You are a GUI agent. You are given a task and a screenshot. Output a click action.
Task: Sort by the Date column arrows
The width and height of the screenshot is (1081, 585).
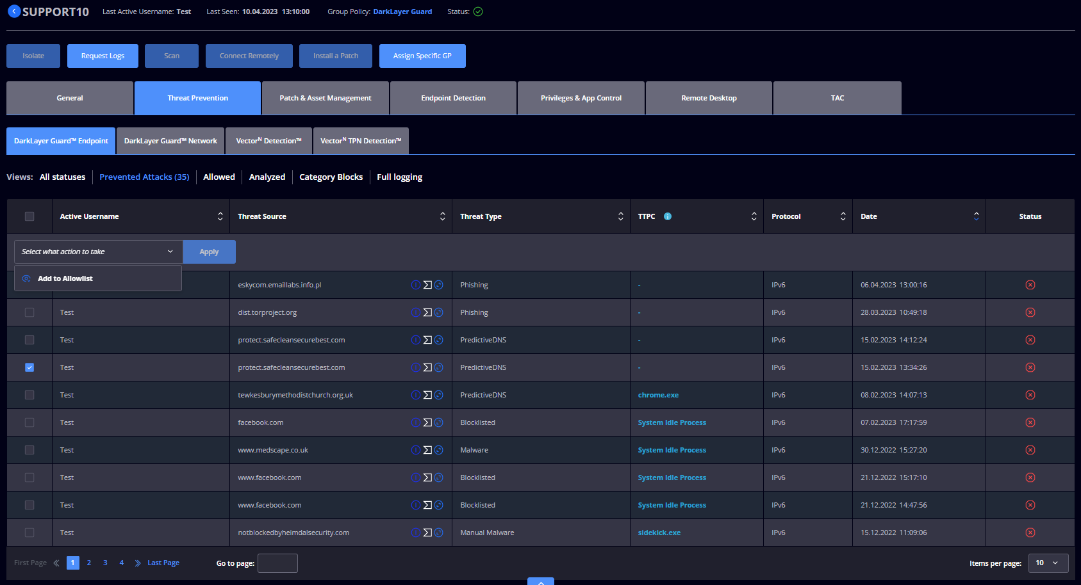977,216
